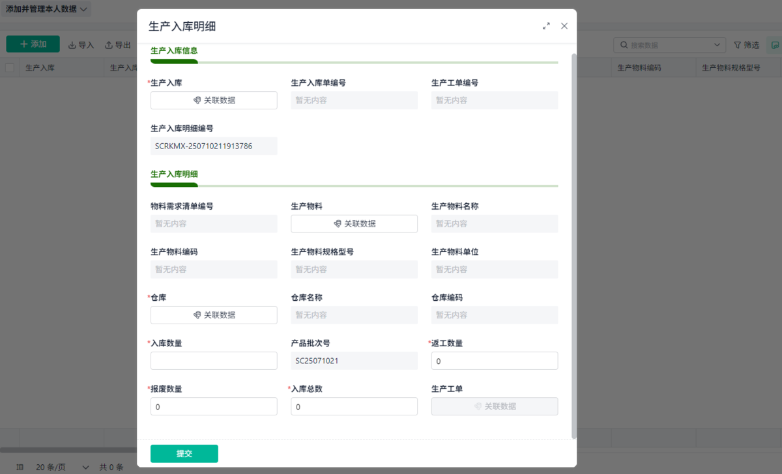Choose 关联数据 for the 仓库 field
The height and width of the screenshot is (474, 782).
(214, 315)
